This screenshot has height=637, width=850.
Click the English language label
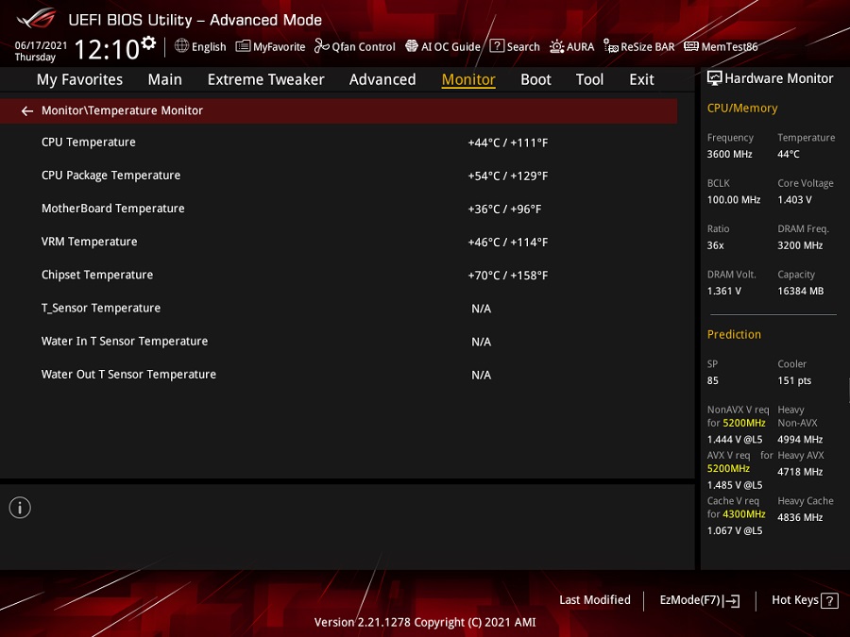tap(209, 47)
